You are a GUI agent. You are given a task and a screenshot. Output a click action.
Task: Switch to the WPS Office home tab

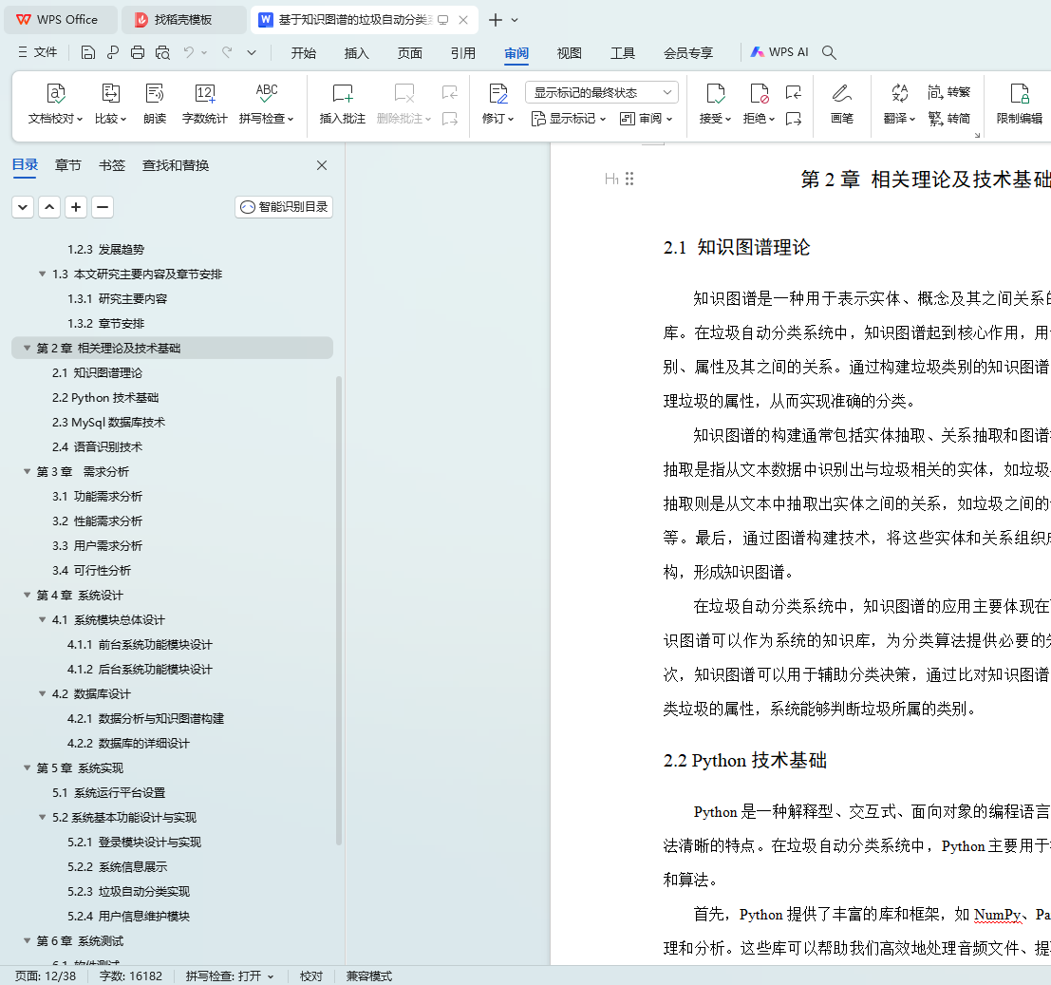tap(61, 20)
